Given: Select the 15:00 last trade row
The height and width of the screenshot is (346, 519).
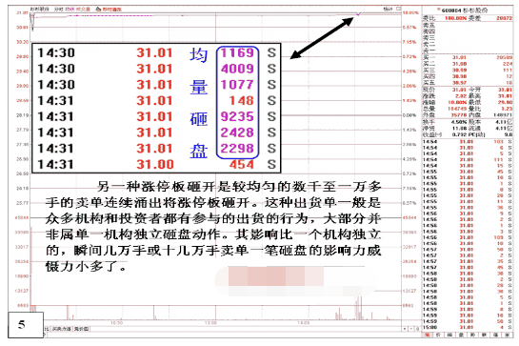Looking at the screenshot, I should point(468,327).
